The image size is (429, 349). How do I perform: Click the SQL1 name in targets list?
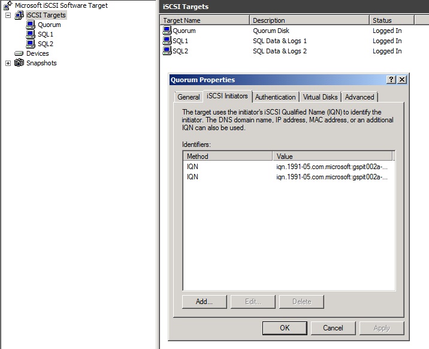coord(180,41)
